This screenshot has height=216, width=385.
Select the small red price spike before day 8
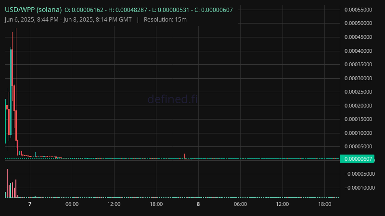(x=185, y=156)
